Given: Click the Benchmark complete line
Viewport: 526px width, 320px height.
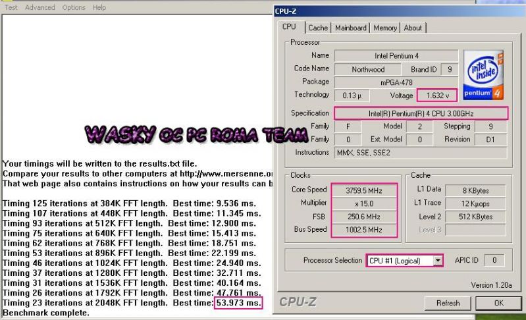Looking at the screenshot, I should pos(46,313).
